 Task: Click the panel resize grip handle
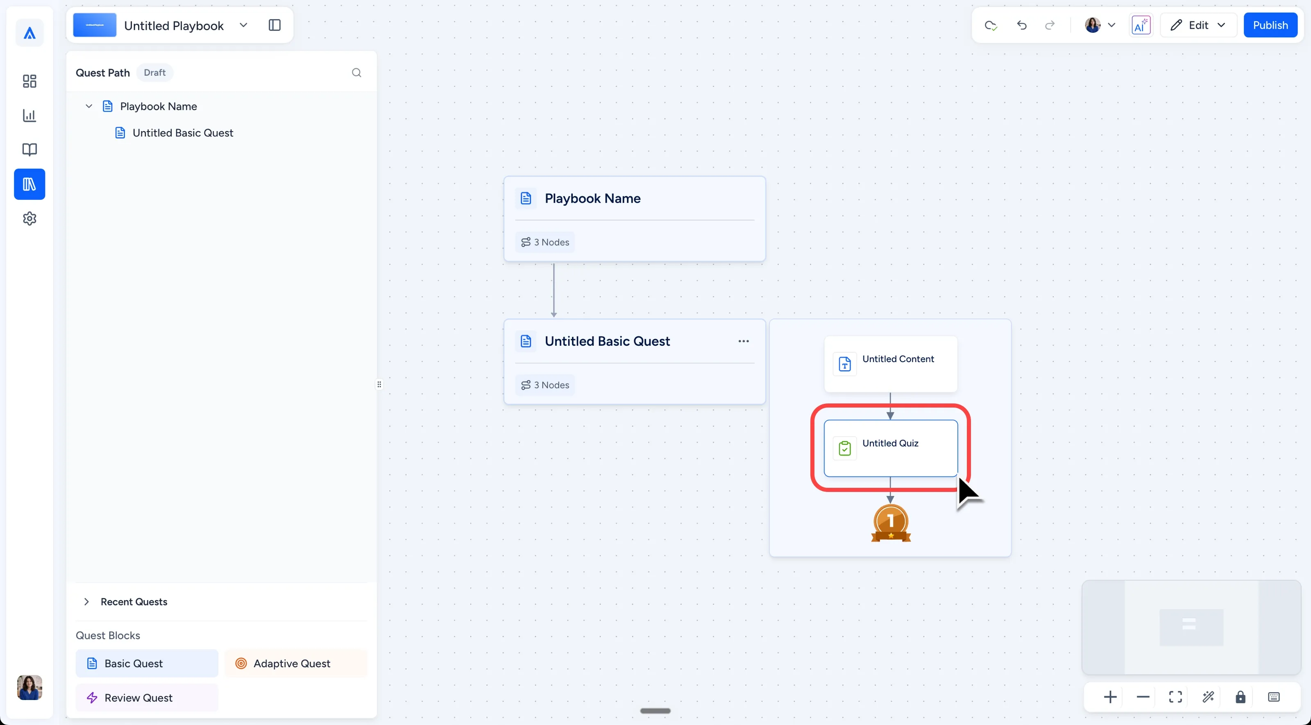379,385
